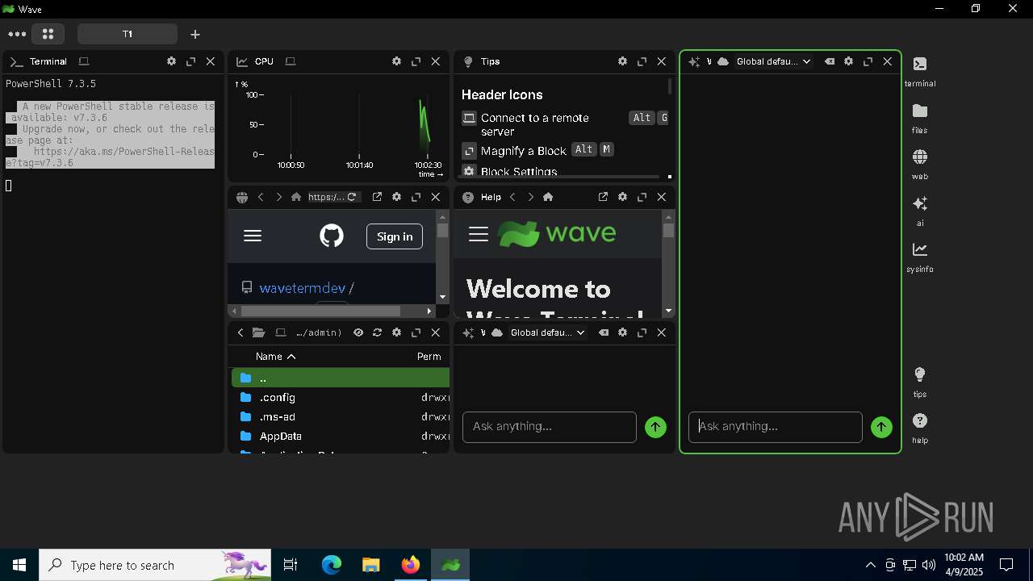
Task: Open Firefox from taskbar
Action: point(410,565)
